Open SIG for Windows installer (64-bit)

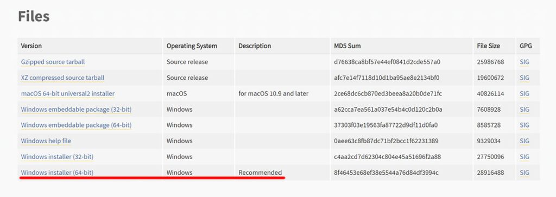[x=525, y=173]
